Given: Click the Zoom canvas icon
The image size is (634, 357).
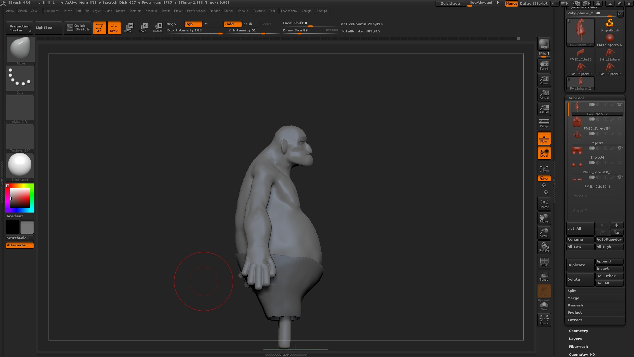Looking at the screenshot, I should click(x=544, y=80).
